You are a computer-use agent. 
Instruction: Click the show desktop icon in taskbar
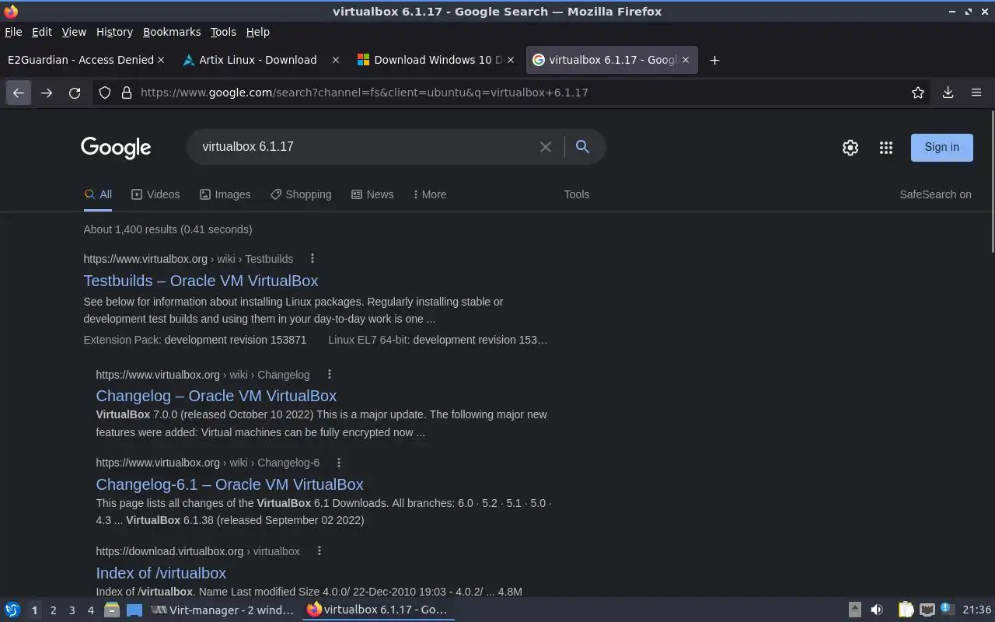tap(134, 610)
